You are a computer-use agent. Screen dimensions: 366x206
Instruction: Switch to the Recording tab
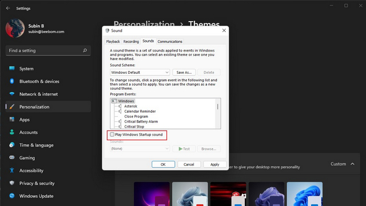point(131,41)
